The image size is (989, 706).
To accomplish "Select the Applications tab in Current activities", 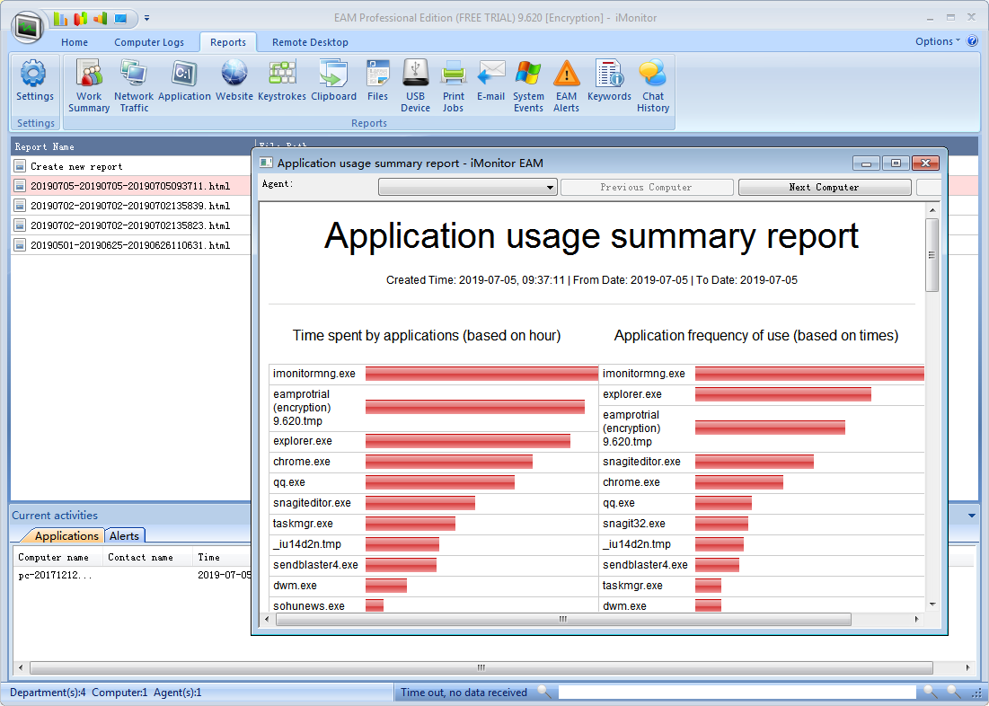I will pos(66,535).
